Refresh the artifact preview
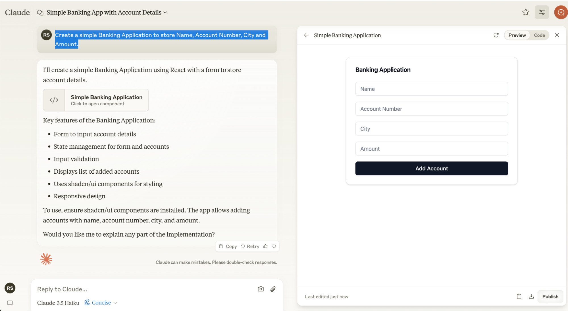 [x=496, y=35]
